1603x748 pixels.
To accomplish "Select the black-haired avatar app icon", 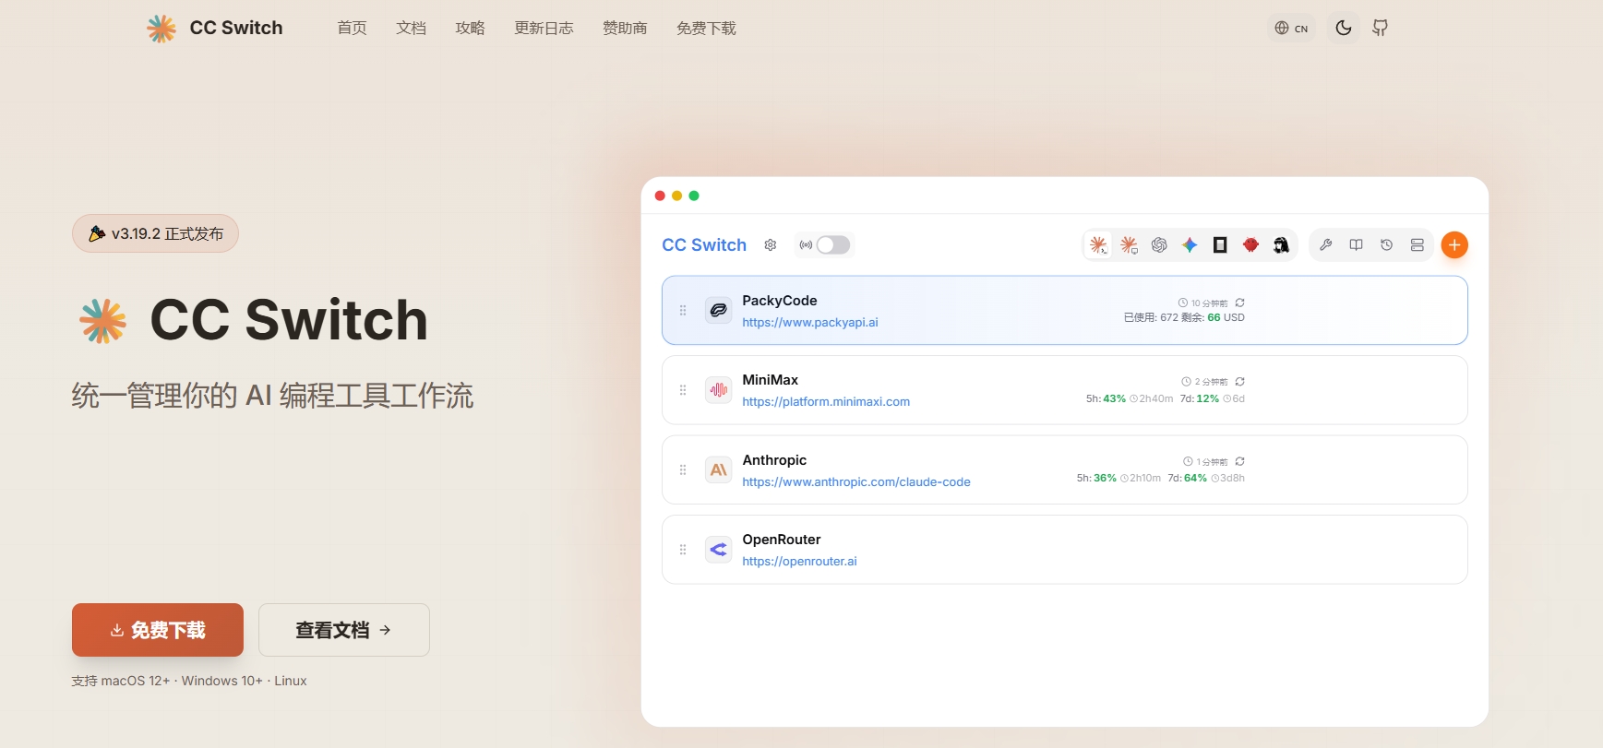I will 1281,245.
